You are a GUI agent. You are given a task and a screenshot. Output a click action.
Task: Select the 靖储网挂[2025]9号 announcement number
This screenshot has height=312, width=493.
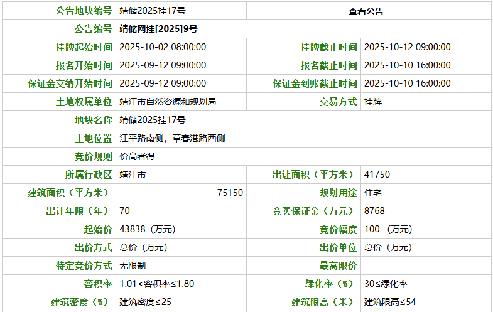(x=158, y=29)
